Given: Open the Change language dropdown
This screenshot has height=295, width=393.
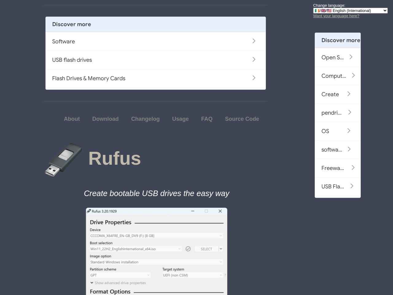Looking at the screenshot, I should [x=350, y=10].
